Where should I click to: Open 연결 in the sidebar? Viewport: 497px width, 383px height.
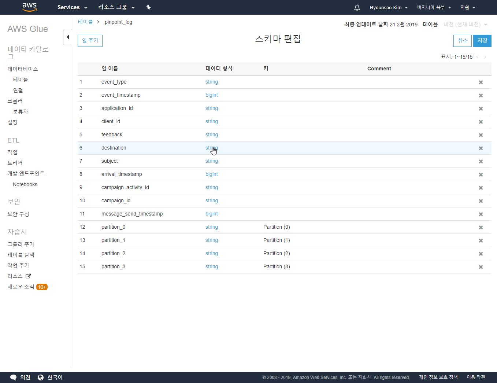click(18, 90)
